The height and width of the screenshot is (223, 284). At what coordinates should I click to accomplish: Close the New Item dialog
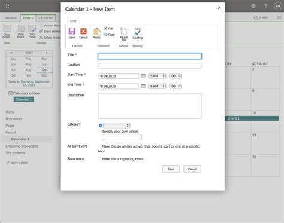[x=219, y=8]
